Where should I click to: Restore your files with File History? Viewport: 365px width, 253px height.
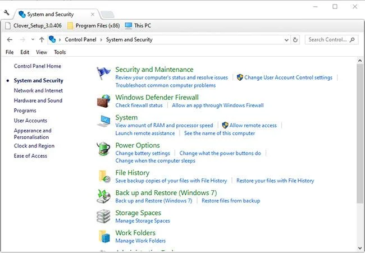[x=275, y=181]
